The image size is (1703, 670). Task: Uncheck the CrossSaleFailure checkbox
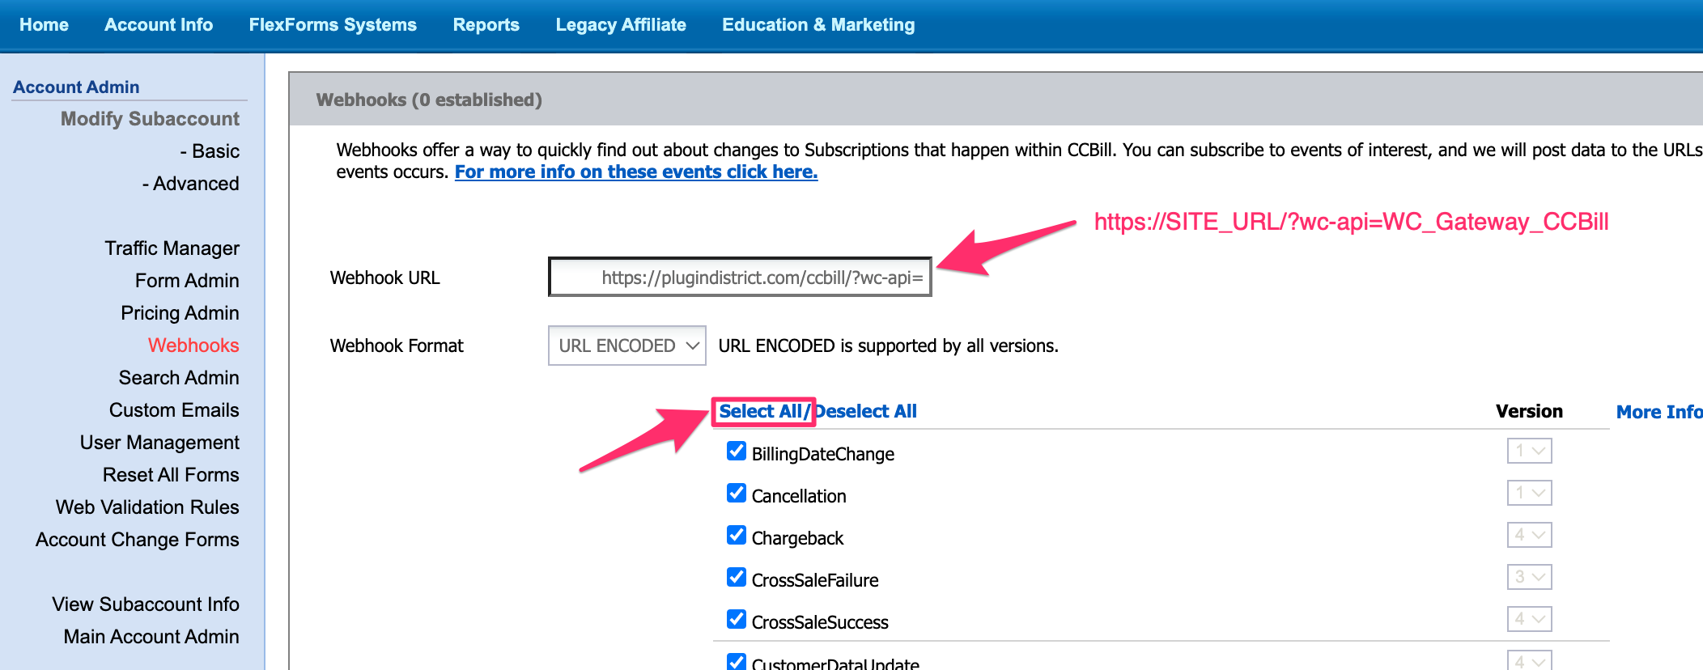click(737, 577)
